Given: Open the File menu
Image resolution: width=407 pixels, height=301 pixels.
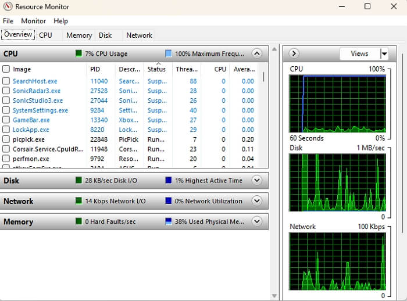Looking at the screenshot, I should point(8,21).
